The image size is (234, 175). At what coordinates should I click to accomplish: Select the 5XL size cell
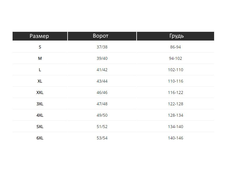(40, 127)
